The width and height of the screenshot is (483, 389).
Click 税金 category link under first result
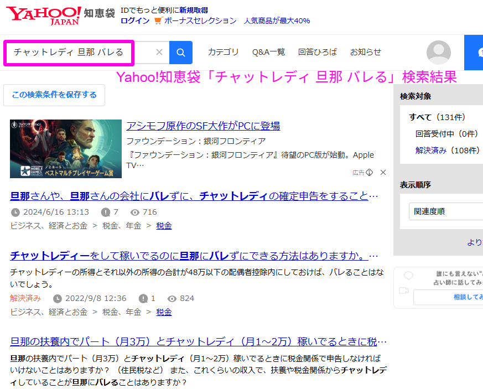tap(164, 226)
